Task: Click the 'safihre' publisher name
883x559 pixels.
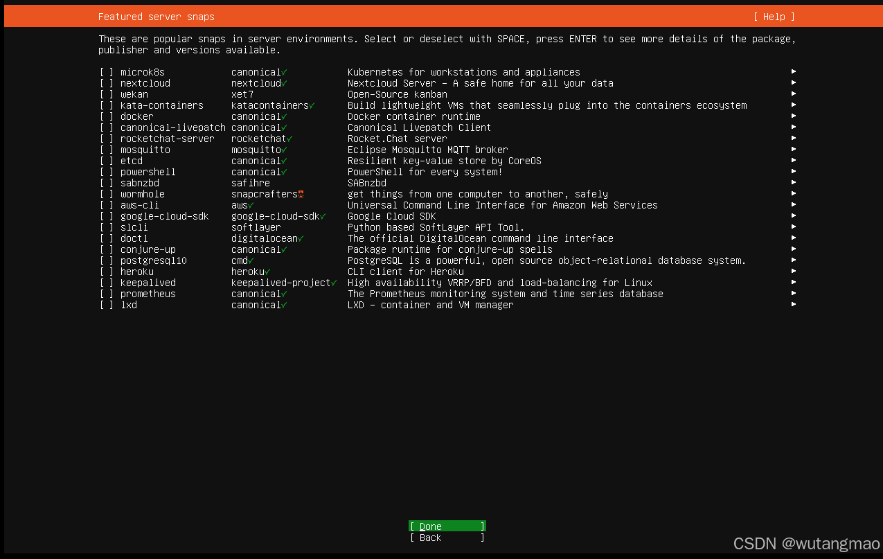Action: point(251,183)
